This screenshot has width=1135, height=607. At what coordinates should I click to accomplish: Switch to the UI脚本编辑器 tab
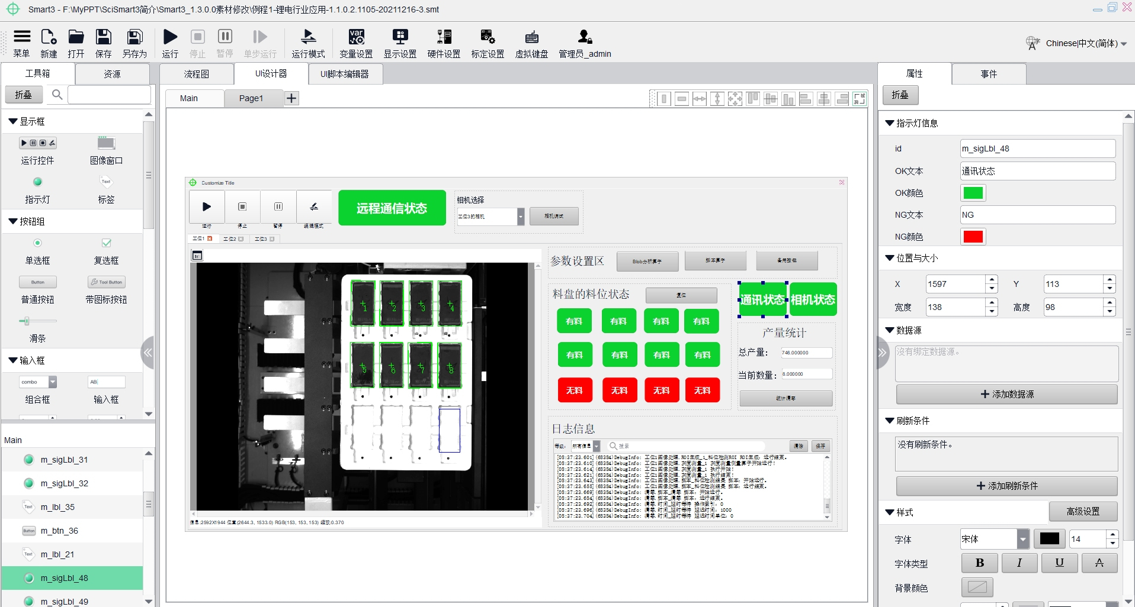(345, 74)
